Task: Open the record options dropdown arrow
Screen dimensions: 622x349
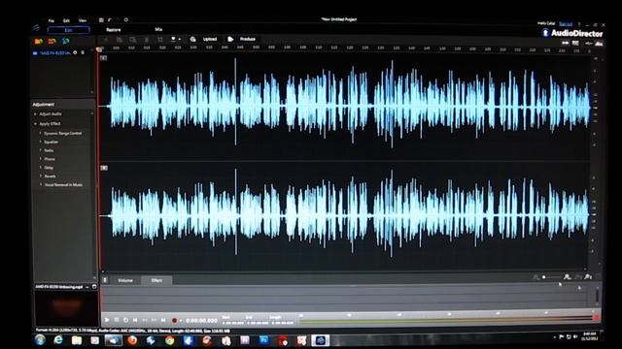Action: (181, 321)
